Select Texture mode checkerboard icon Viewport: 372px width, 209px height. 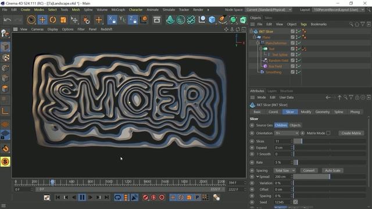[5, 57]
